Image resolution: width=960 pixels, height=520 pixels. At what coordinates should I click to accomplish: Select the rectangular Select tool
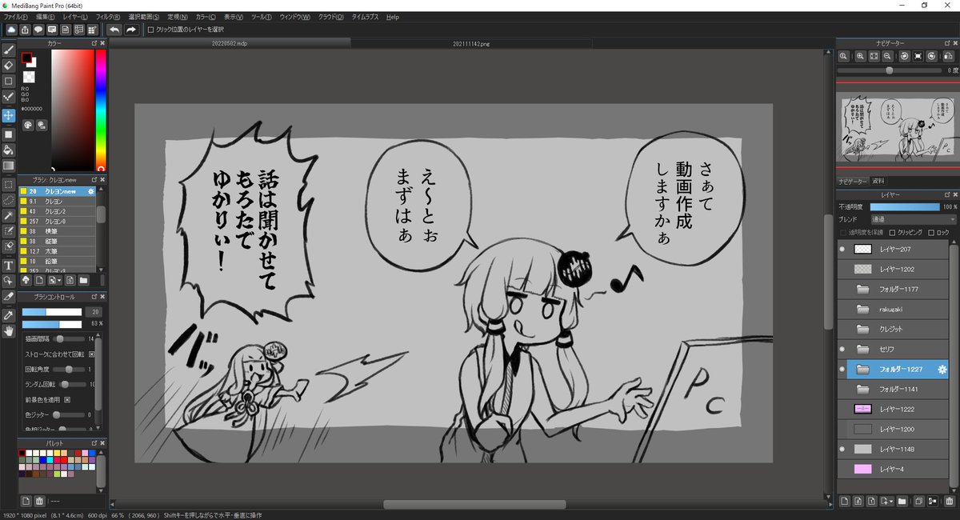[x=8, y=184]
